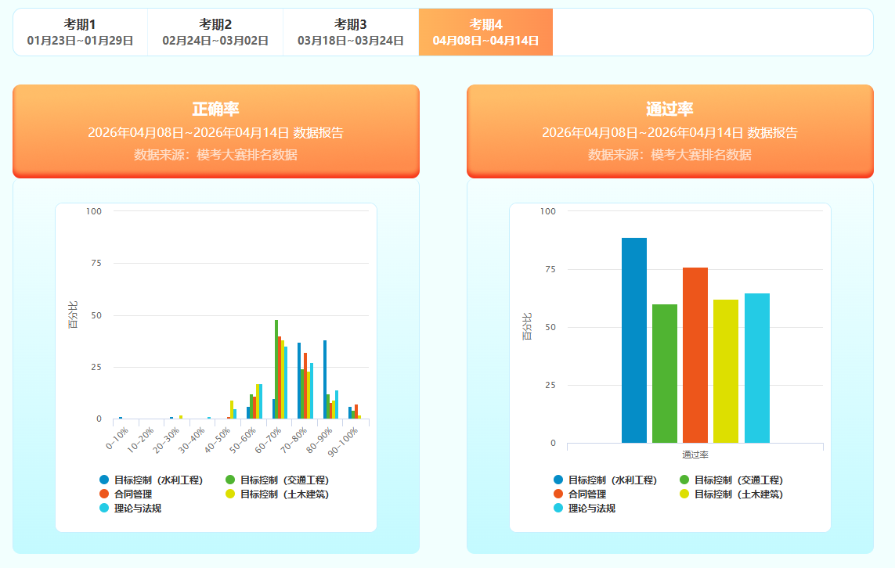Click blue 水利工程 legend dot in 通过率 chart
The height and width of the screenshot is (568, 895).
coord(558,480)
